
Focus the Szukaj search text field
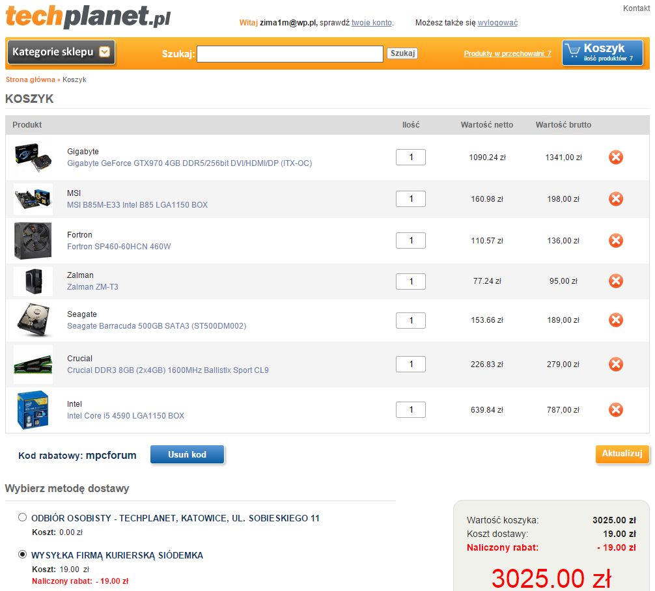[290, 54]
